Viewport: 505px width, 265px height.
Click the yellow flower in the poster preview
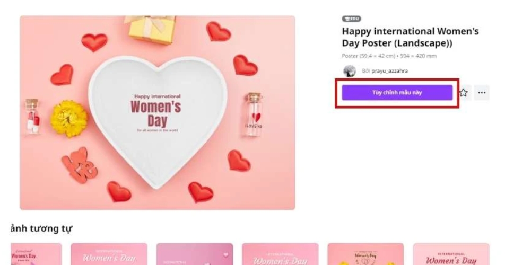pos(69,119)
